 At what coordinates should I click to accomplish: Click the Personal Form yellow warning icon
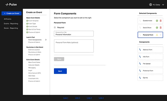coord(157,35)
